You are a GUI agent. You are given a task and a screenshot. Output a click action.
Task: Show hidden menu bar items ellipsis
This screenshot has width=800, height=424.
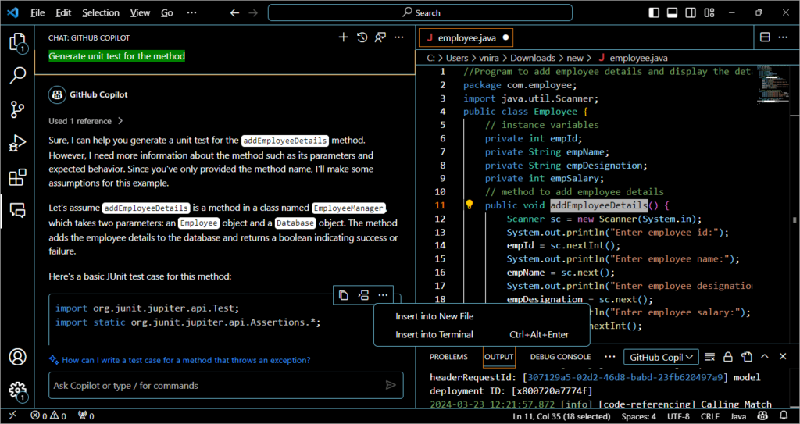point(192,12)
